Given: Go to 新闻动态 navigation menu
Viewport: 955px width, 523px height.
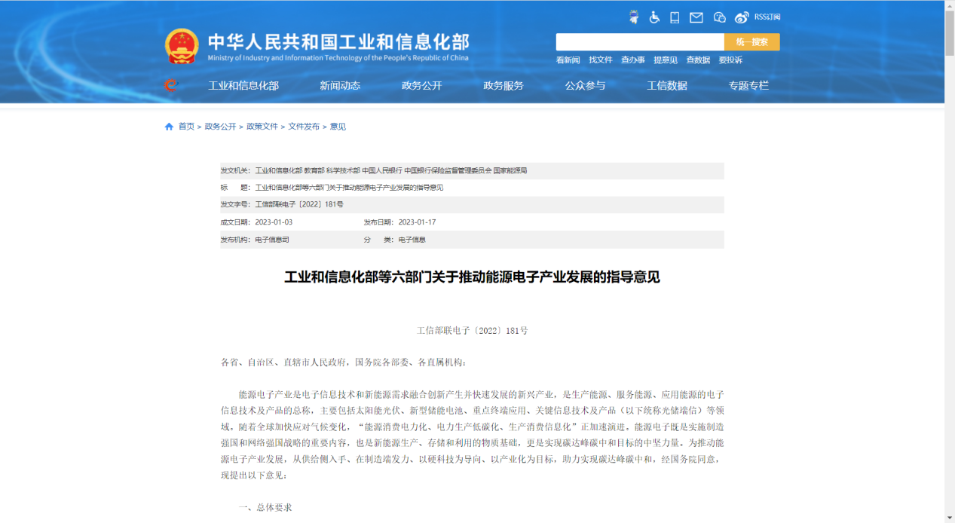Looking at the screenshot, I should [340, 86].
